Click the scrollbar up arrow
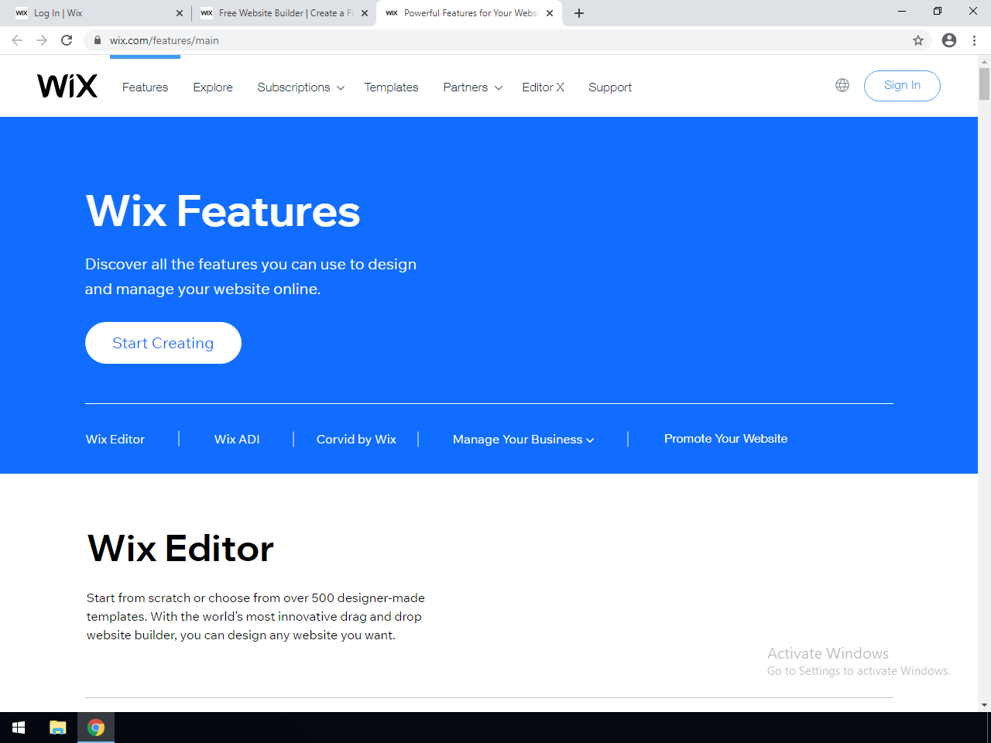991x743 pixels. click(x=985, y=61)
